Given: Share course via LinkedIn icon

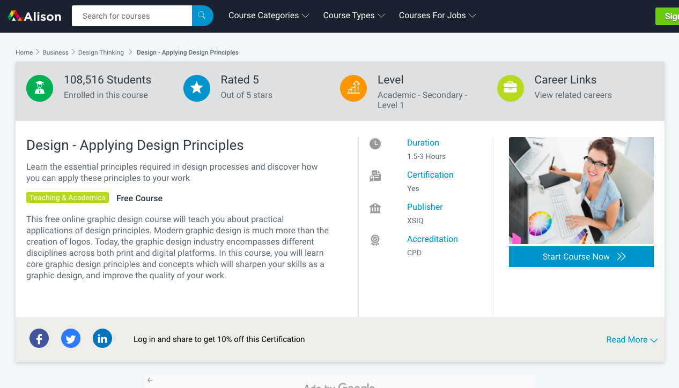Looking at the screenshot, I should (102, 339).
